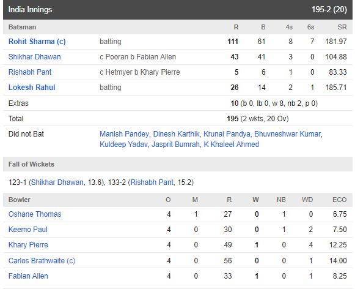
Task: Select K Khaleel Ahmed link
Action: [232, 144]
